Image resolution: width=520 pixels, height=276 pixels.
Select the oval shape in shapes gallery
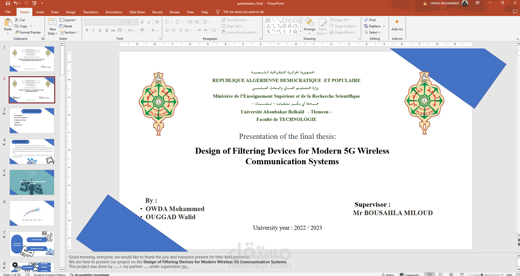(290, 21)
